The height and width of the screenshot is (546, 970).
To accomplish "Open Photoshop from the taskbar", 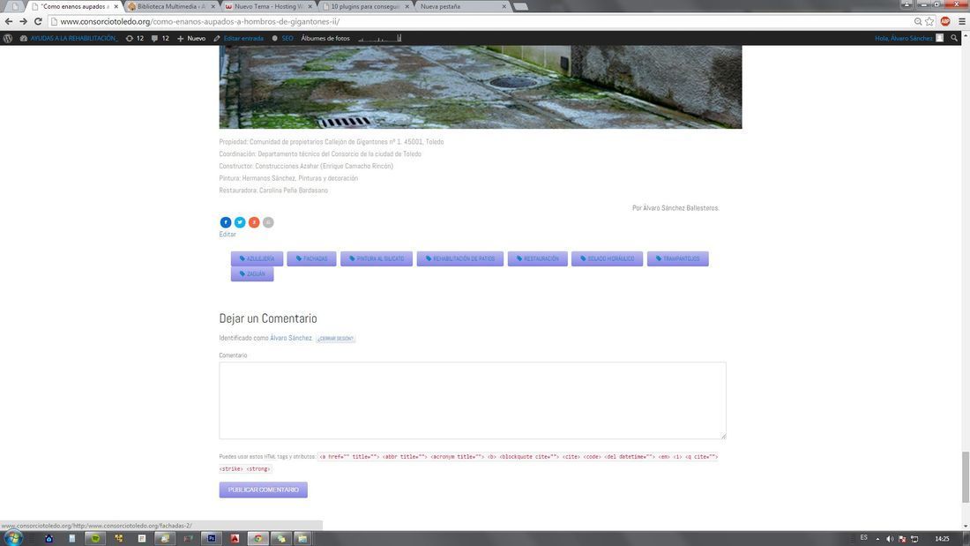I will (212, 539).
